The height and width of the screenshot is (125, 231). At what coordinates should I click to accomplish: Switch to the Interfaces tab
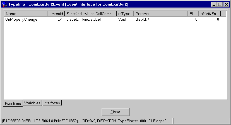click(52, 103)
